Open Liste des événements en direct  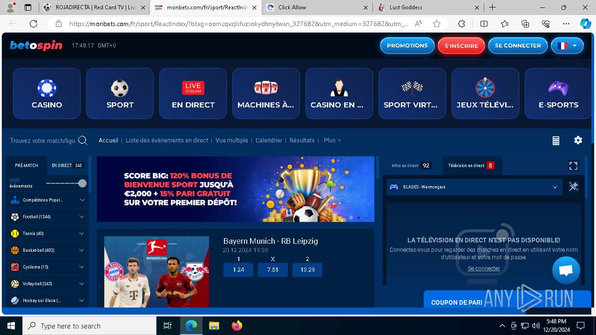coord(167,141)
